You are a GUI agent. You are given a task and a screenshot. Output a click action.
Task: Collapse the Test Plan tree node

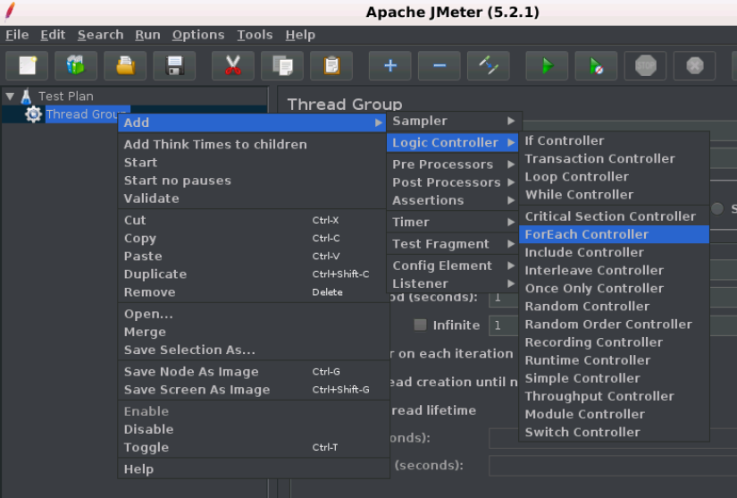10,97
